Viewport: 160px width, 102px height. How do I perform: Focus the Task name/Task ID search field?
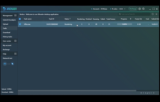click(x=134, y=14)
